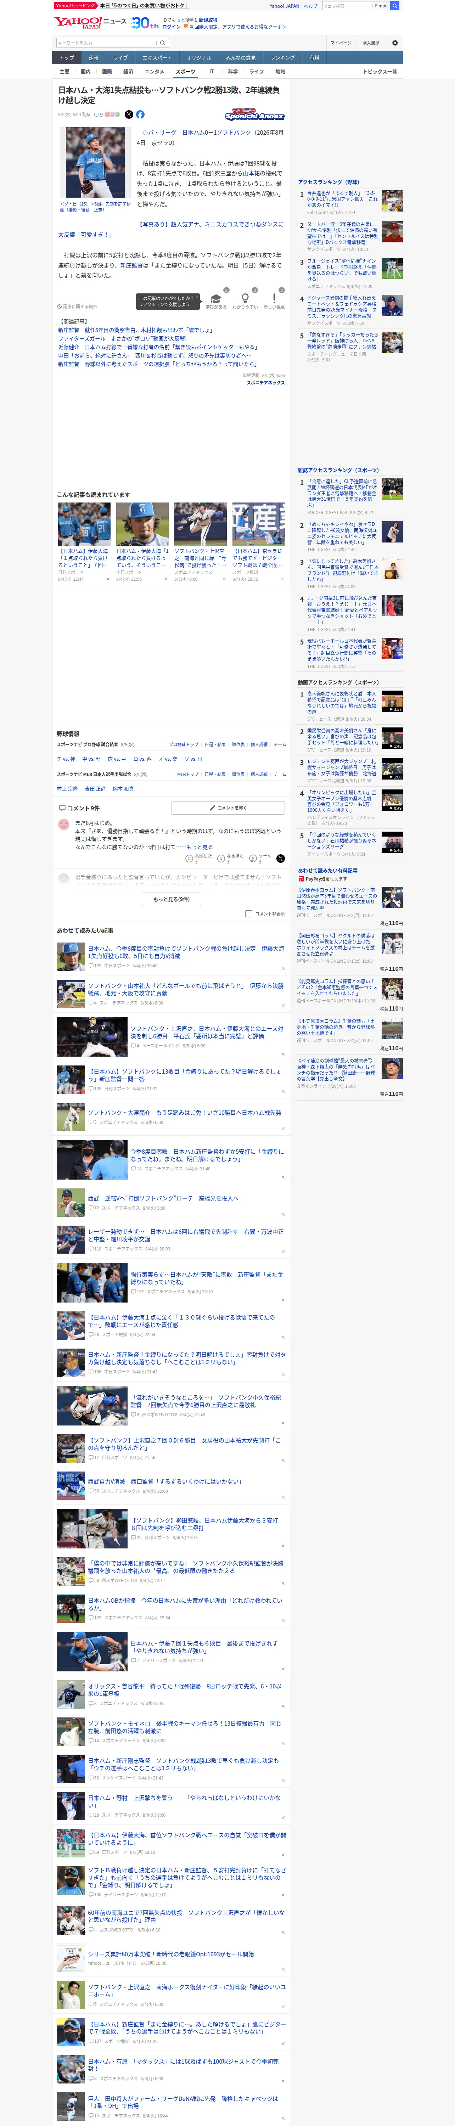Viewport: 455px width, 2126px height.
Task: Click the コメントを書く button
Action: (x=228, y=808)
